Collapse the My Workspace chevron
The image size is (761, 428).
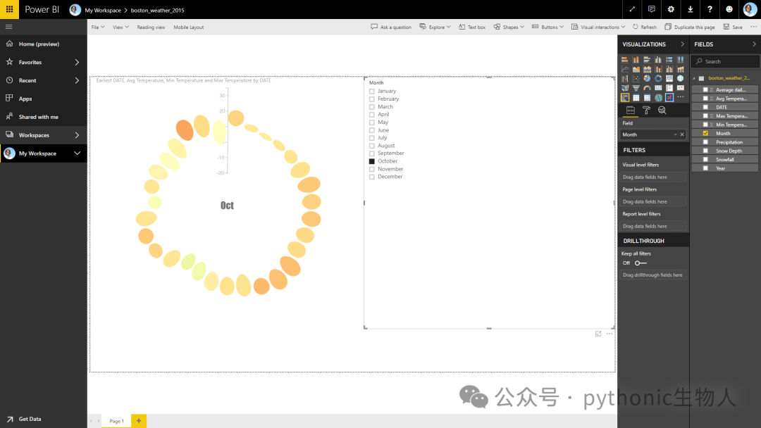tap(77, 153)
